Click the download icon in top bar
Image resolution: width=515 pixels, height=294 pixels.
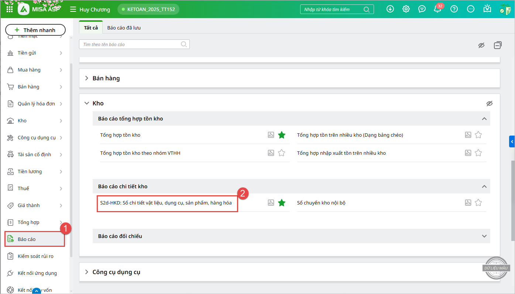[390, 9]
